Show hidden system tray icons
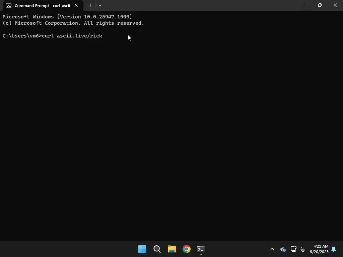This screenshot has height=257, width=343. pyautogui.click(x=272, y=249)
